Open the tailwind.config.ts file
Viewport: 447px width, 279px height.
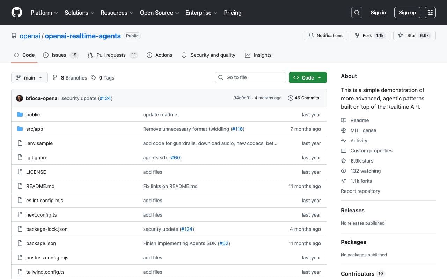[45, 272]
